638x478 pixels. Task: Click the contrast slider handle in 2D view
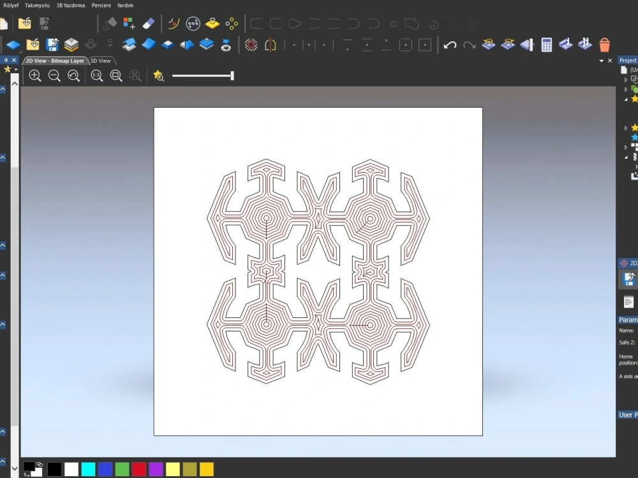pyautogui.click(x=232, y=76)
